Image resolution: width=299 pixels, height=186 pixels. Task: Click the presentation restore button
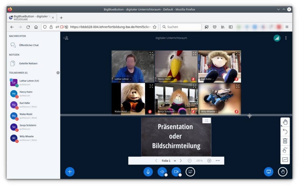click(268, 172)
